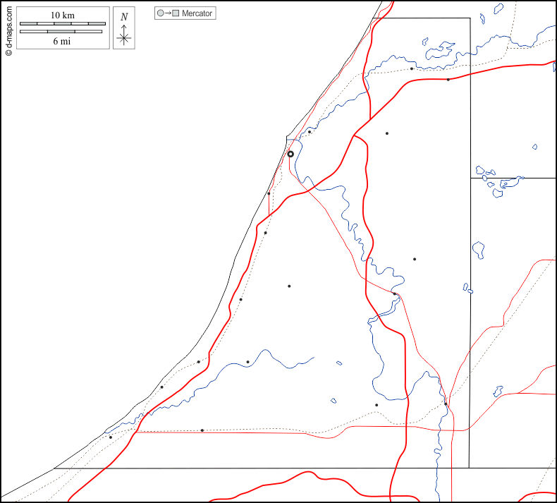Click the town dot at the central river bend

(x=395, y=294)
